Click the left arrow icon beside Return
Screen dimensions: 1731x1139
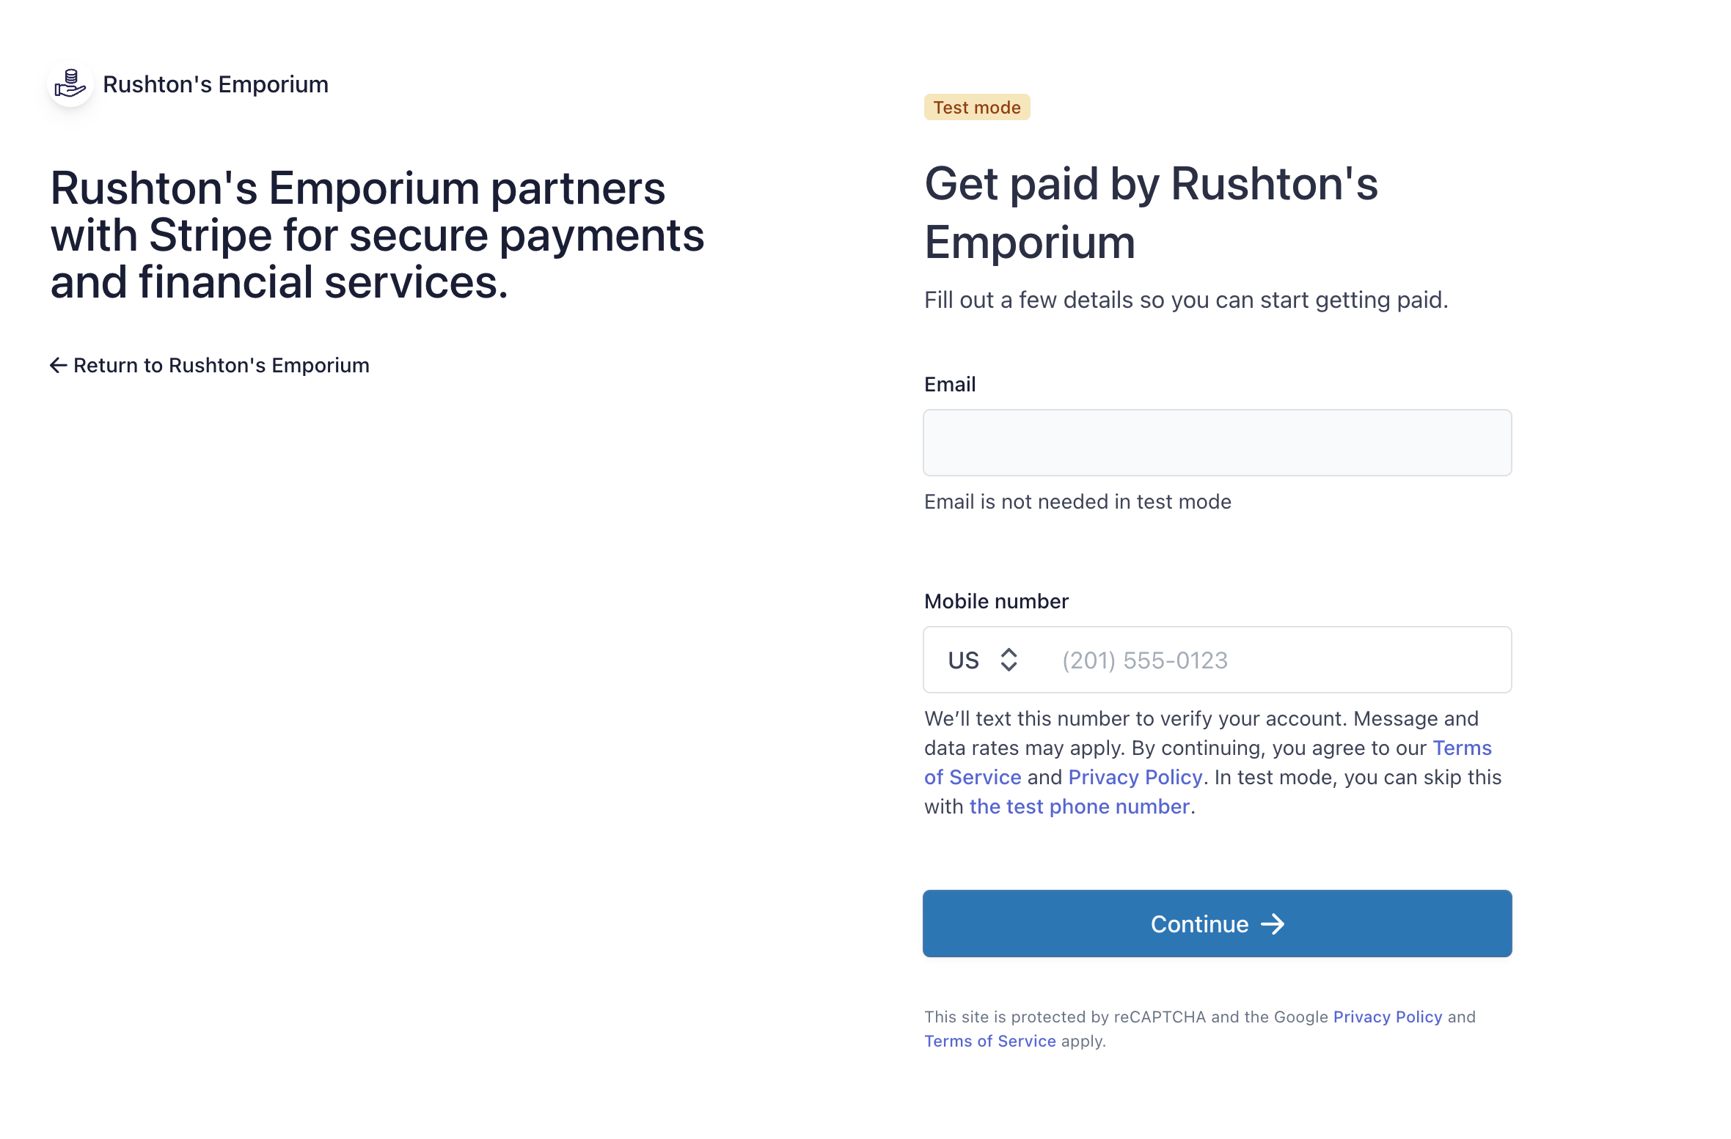tap(59, 365)
